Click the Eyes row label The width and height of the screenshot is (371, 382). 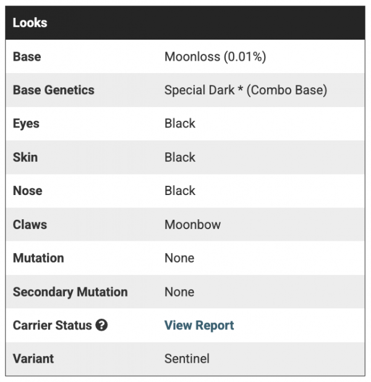coord(26,123)
